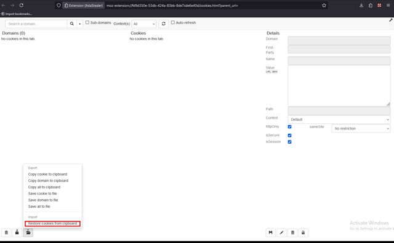Open the extensions puzzle icon
This screenshot has height=243, width=394.
371,6
